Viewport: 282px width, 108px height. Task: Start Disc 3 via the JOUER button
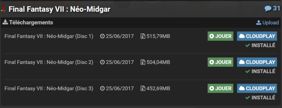click(x=220, y=88)
